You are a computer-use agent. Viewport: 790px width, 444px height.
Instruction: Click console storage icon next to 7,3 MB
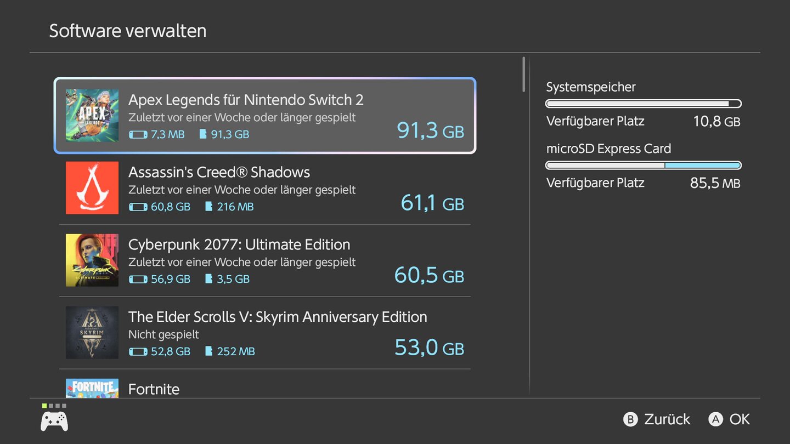pyautogui.click(x=138, y=134)
